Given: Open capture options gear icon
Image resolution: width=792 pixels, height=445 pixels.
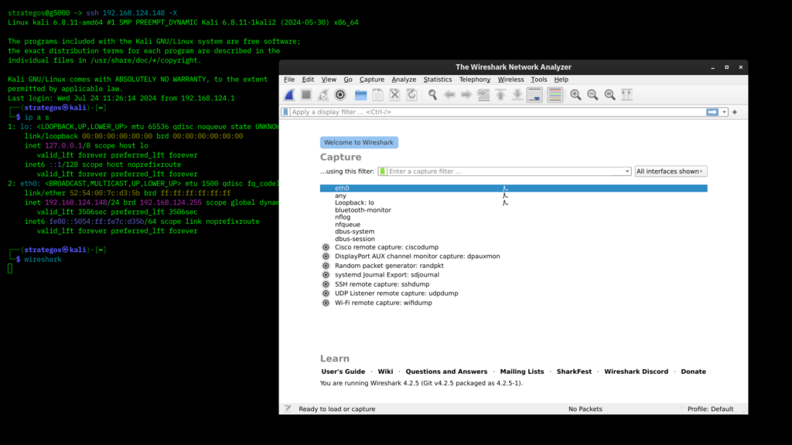Looking at the screenshot, I should click(340, 95).
